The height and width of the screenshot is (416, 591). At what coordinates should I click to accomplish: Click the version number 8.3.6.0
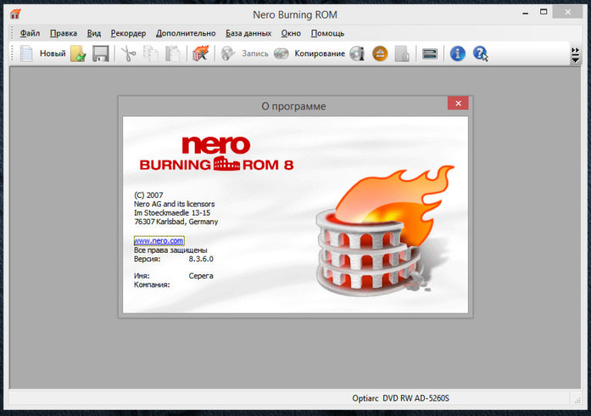coord(201,259)
